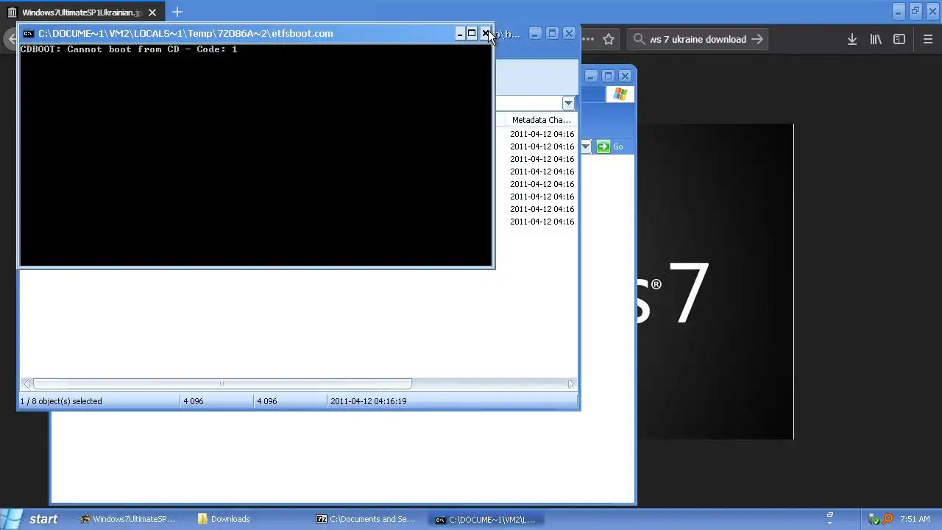Restore down the Firefox browser window

point(916,11)
